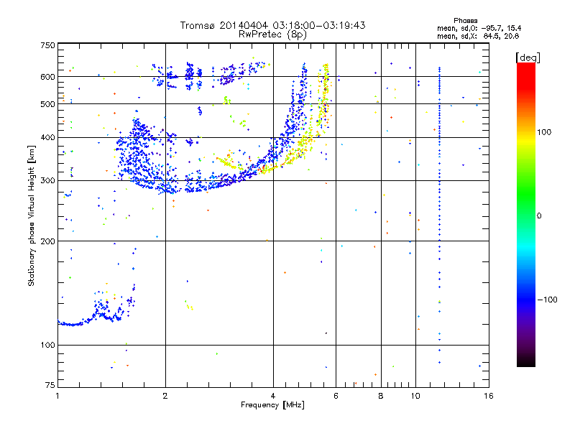This screenshot has width=575, height=431.
Task: Click the x-axis tick label '6'
Action: click(336, 396)
